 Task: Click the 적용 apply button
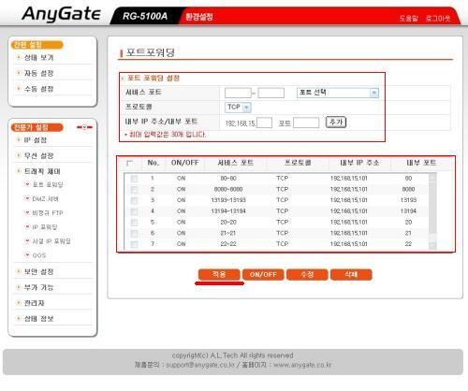tap(219, 274)
